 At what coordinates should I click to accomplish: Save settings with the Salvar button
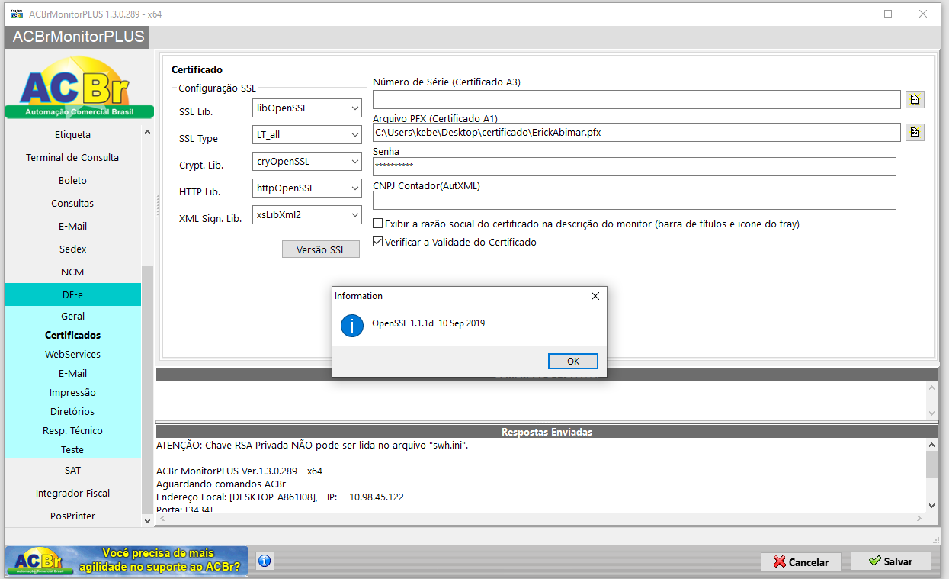(x=891, y=561)
